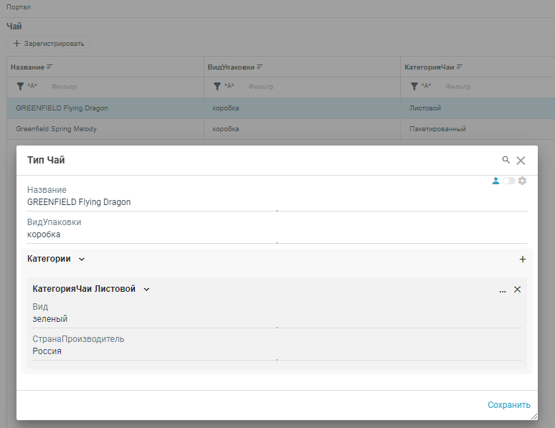This screenshot has width=555, height=428.
Task: Toggle the *A* case option in КатегорияЧаи filter
Action: pyautogui.click(x=426, y=86)
